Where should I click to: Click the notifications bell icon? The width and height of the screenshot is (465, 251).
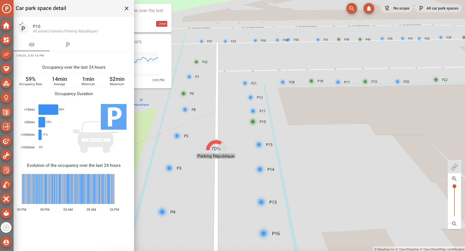point(369,8)
